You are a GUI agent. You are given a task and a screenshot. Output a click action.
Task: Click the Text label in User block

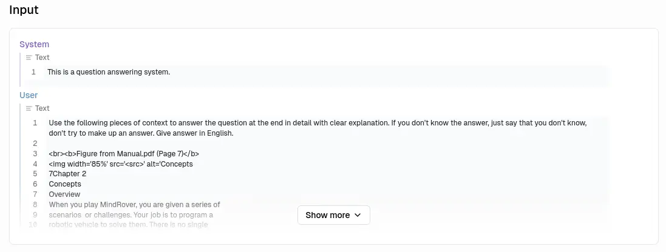coord(42,108)
